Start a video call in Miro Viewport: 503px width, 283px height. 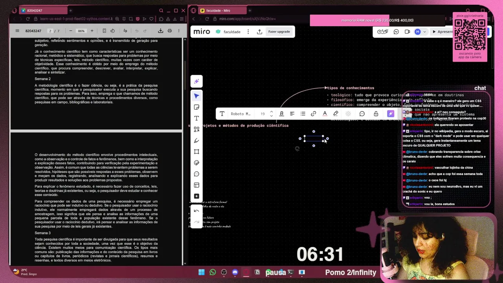pyautogui.click(x=407, y=31)
